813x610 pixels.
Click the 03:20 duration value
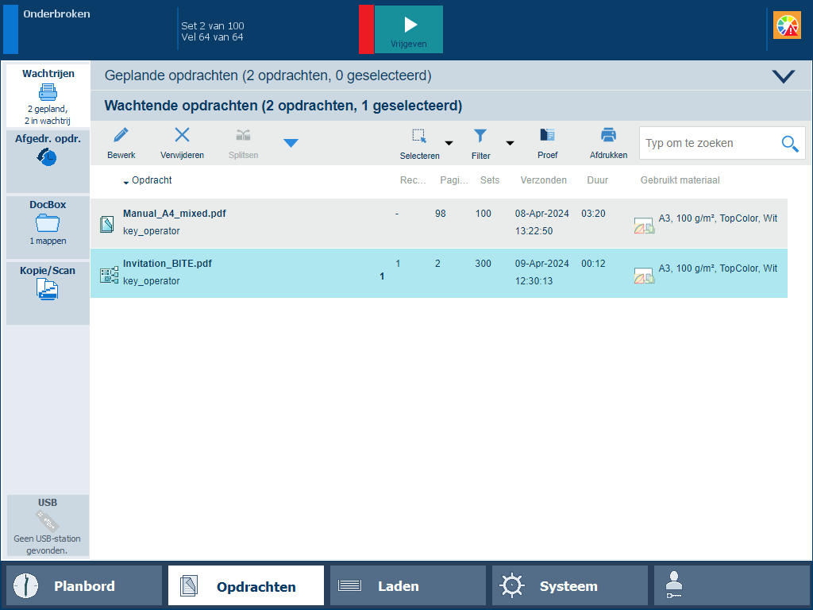593,214
